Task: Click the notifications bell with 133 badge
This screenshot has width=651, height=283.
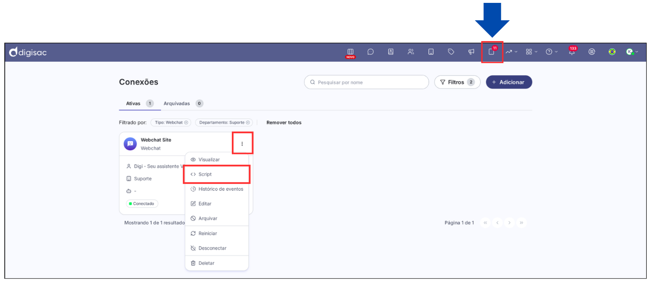Action: click(572, 52)
